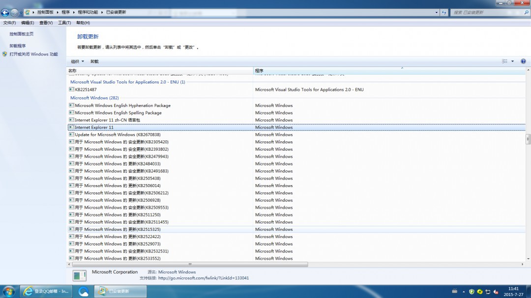Viewport: 531px width, 298px height.
Task: Sort by the 程序 column header
Action: point(389,71)
